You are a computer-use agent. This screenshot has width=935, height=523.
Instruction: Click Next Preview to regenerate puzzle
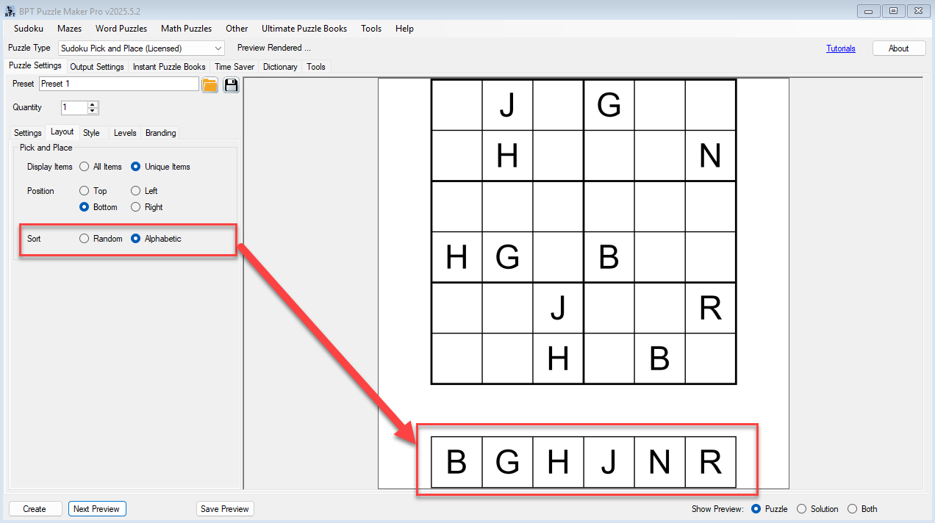point(96,508)
